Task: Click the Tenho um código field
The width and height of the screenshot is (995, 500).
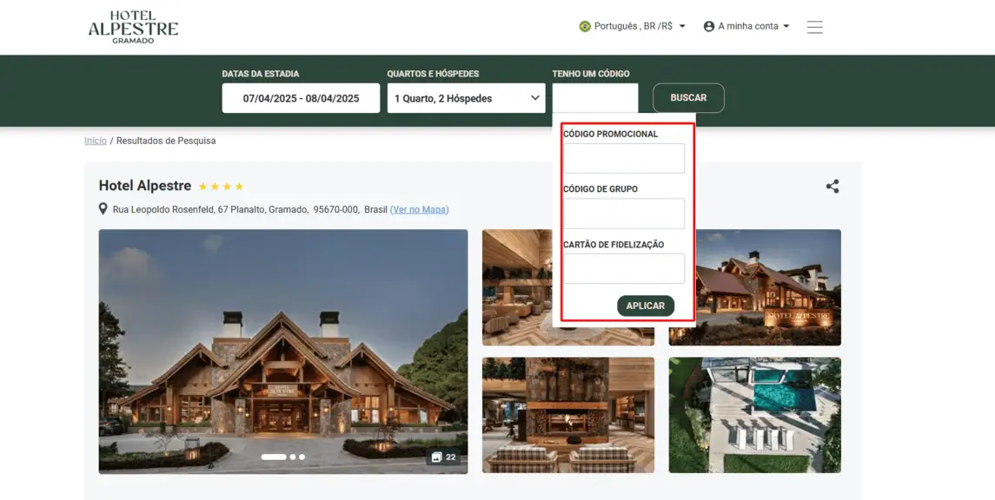Action: (x=595, y=98)
